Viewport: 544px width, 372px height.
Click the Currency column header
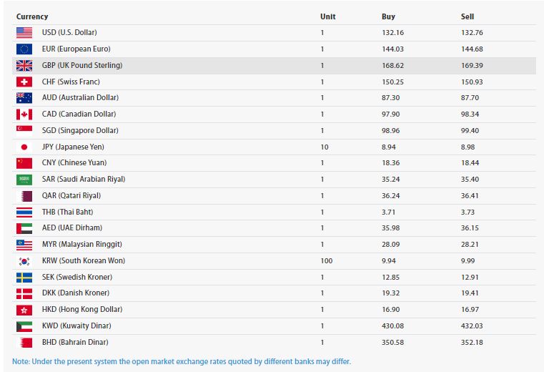click(x=32, y=16)
